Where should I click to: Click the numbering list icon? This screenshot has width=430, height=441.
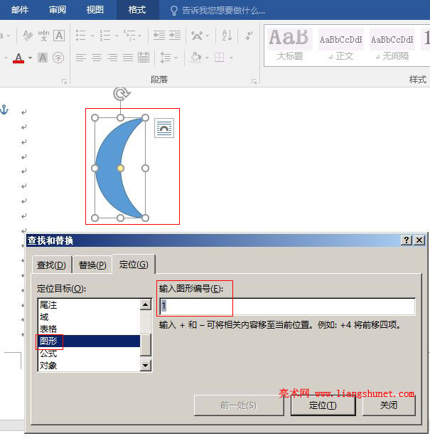[x=105, y=36]
